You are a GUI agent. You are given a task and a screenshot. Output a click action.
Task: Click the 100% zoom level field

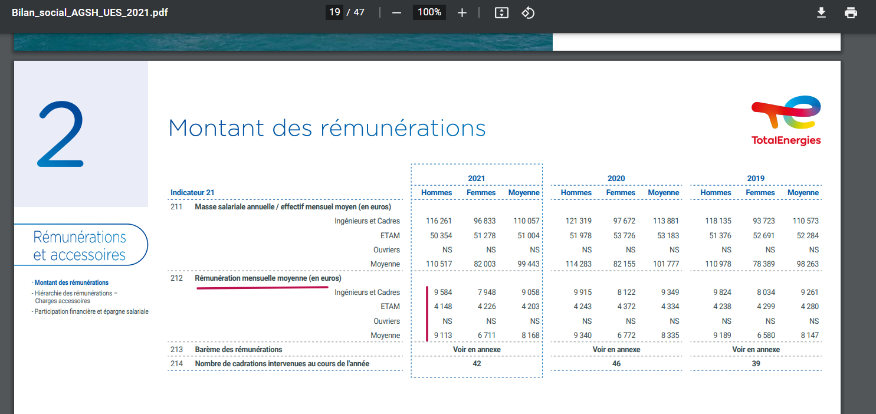tap(429, 12)
